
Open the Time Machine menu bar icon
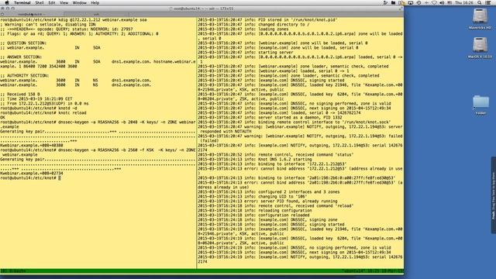pos(418,2)
